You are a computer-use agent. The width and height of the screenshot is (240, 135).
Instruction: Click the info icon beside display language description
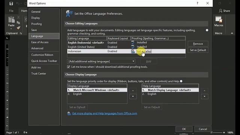tap(181, 81)
